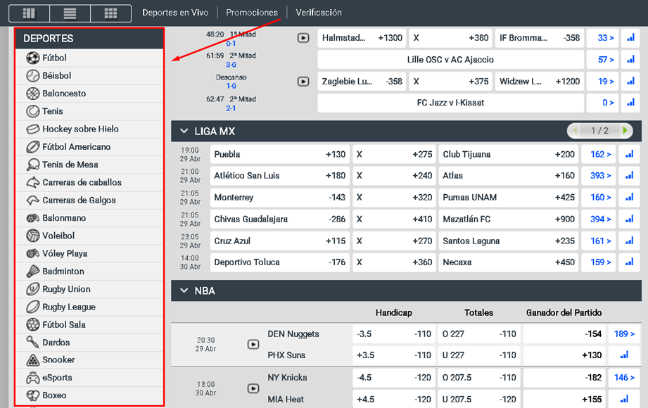
Task: Open Béisbol sport category
Action: point(89,76)
